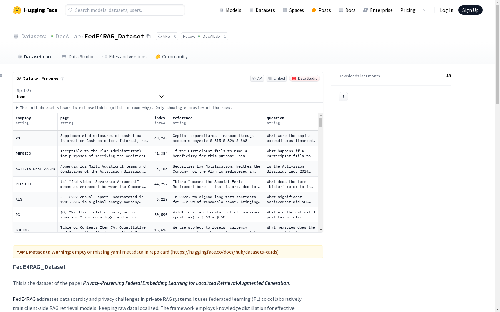Click the Downloads last month count 48
Screen dimensions: 500x312
[x=448, y=76]
